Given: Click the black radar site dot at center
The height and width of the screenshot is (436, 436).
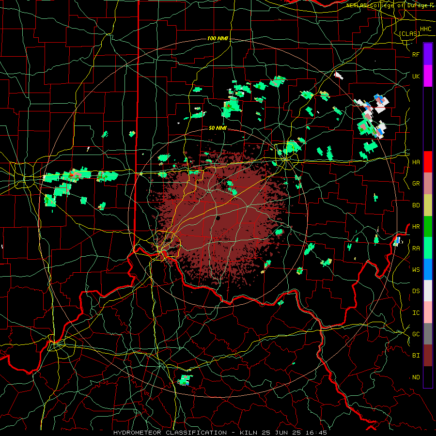Looking at the screenshot, I should pos(218,218).
